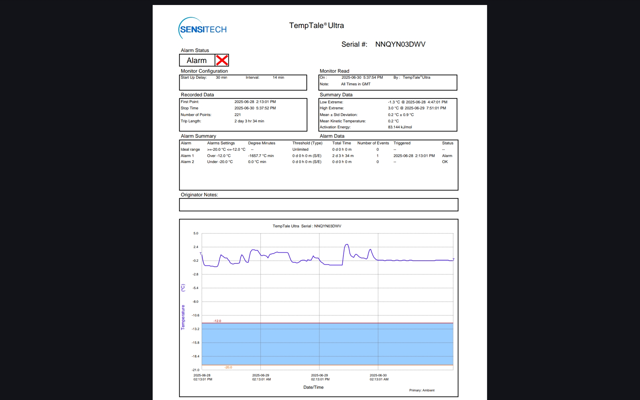Click the Alarm 1 triggered timestamp

414,156
